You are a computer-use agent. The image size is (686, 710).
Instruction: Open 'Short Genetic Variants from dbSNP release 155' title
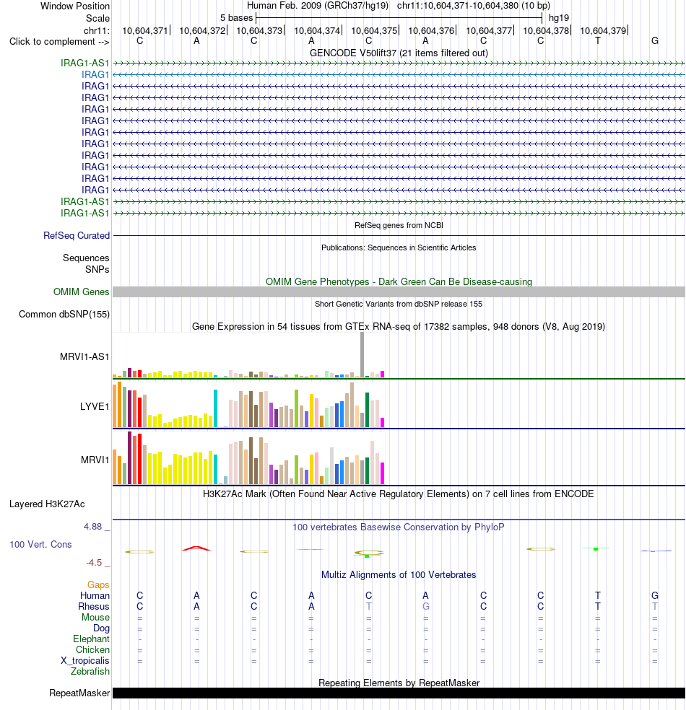[399, 304]
